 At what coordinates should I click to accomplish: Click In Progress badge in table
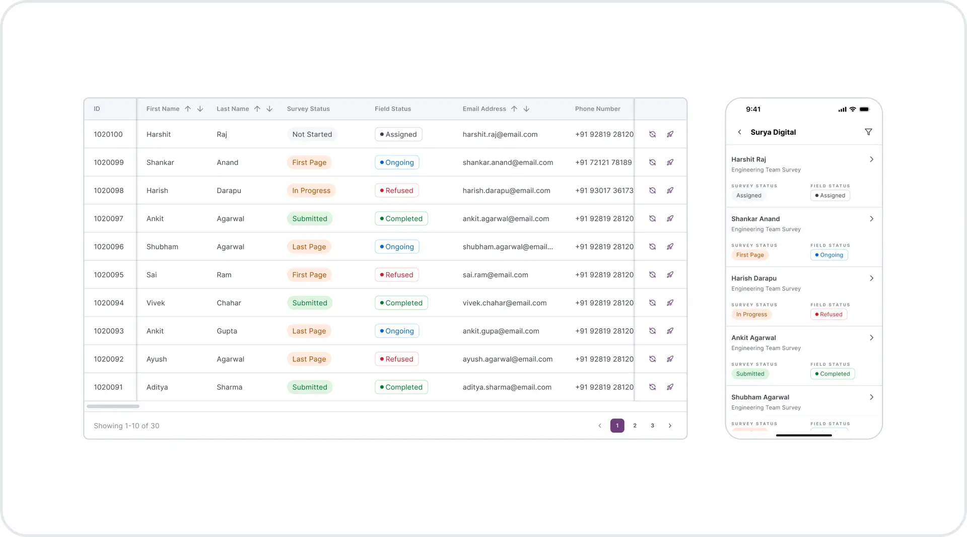311,191
